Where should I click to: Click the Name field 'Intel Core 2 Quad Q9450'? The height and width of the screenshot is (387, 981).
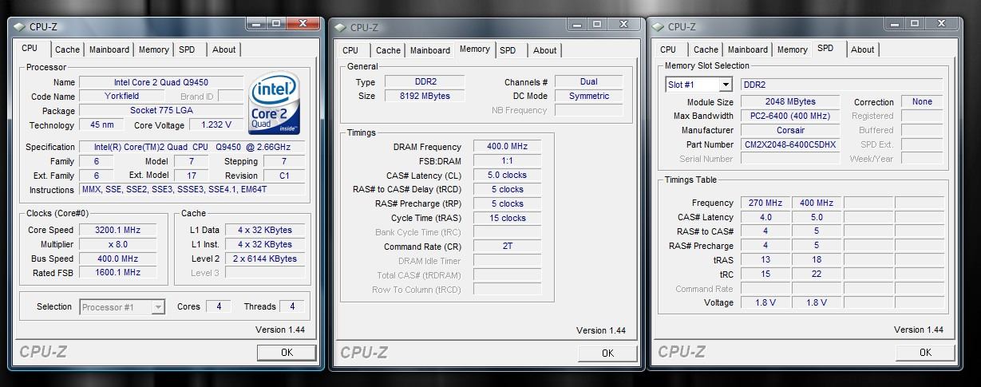(162, 82)
